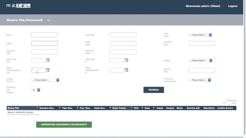Focus the Rag Soc Dest input field
The width and height of the screenshot is (246, 138).
click(x=123, y=52)
